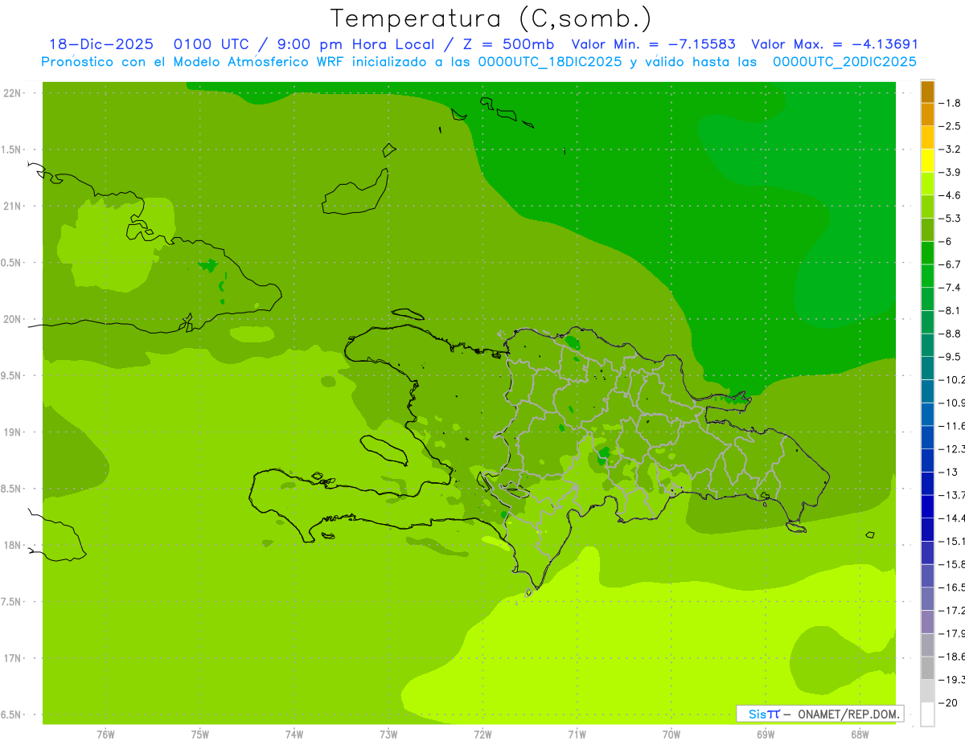Click the "20N" latitude label
Image resolution: width=965 pixels, height=745 pixels.
11,319
